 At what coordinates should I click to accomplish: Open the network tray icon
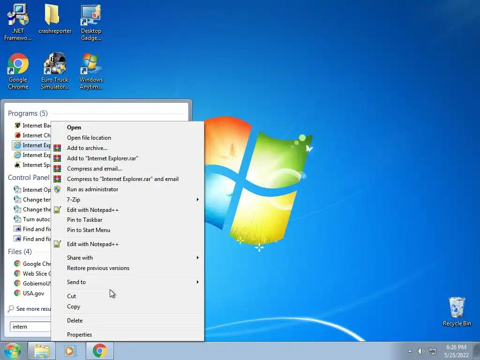433,351
